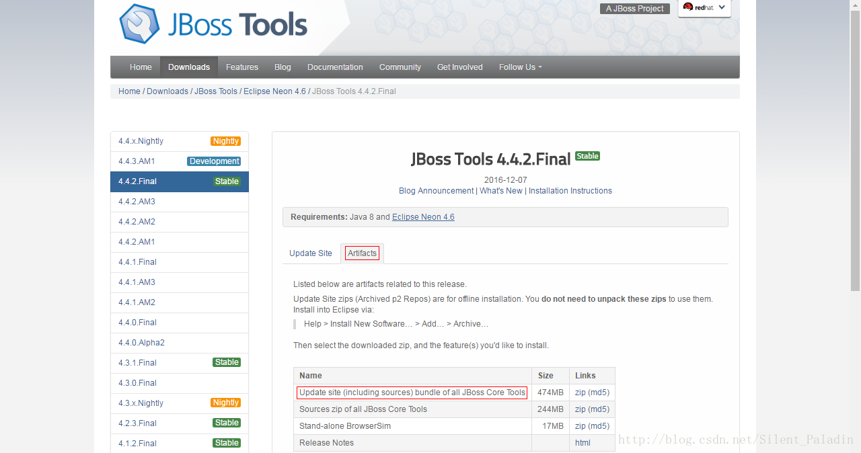Click Eclipse Neon 4.6 requirements link
Image resolution: width=861 pixels, height=453 pixels.
423,217
